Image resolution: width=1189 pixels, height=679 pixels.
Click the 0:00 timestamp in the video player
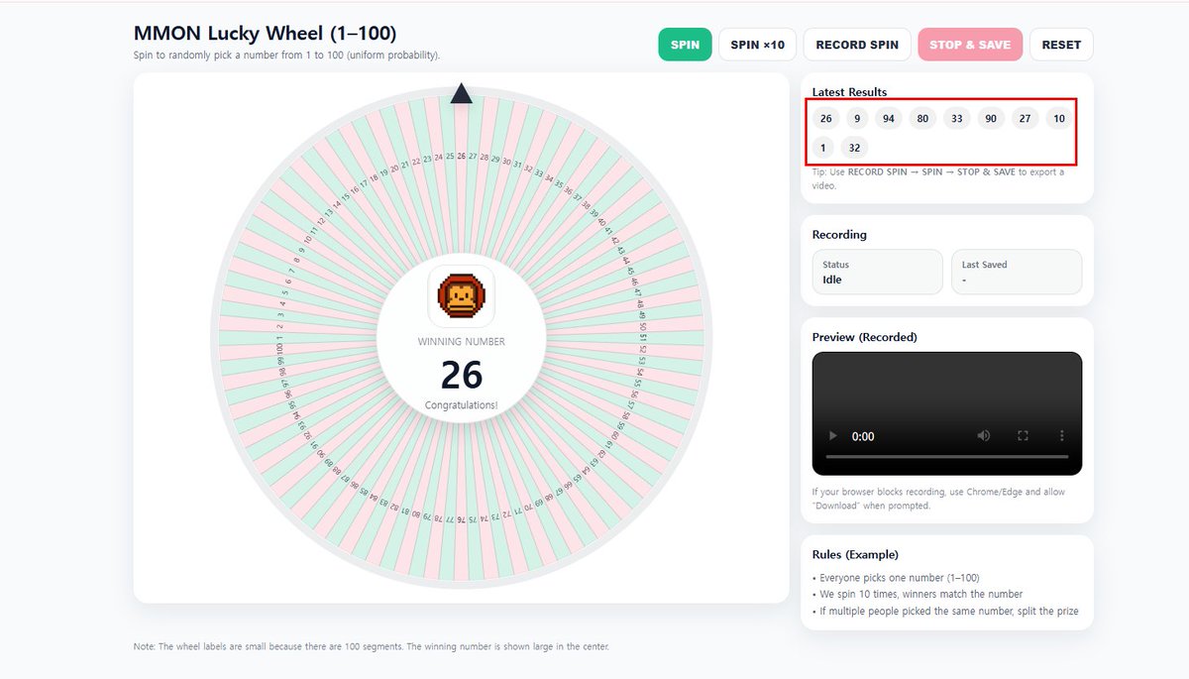point(863,436)
